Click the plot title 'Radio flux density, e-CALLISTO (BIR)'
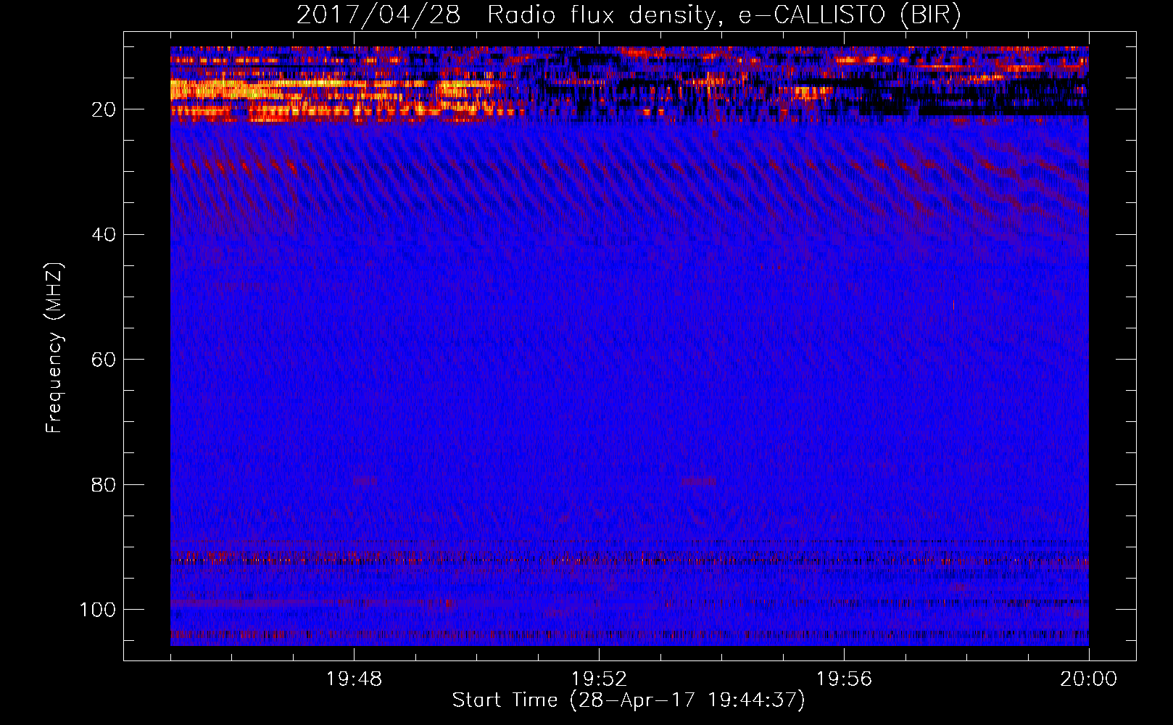 coord(724,15)
